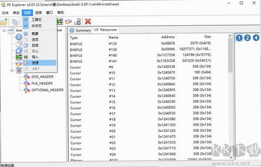Image resolution: width=261 pixels, height=167 pixels.
Task: Select the Cursor #20 row
Action: coord(140,131)
